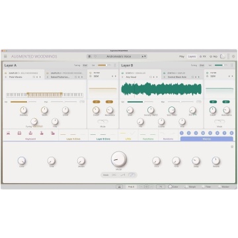
Task: Open the Play view
Action: (182, 57)
